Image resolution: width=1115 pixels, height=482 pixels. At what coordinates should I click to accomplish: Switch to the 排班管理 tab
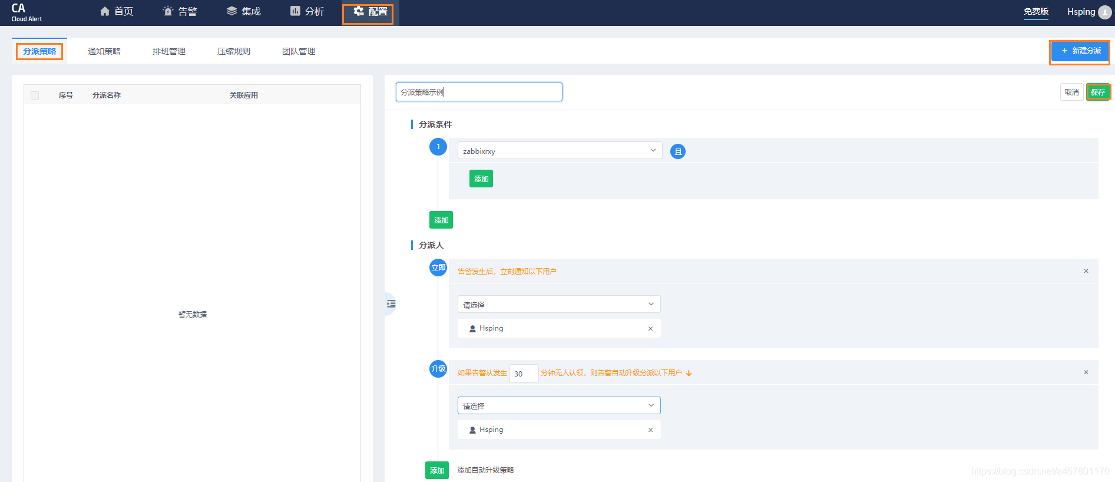coord(169,51)
